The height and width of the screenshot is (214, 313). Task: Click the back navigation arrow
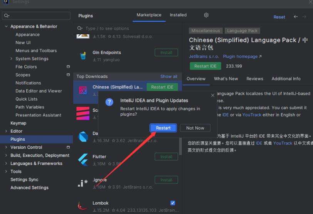(x=296, y=17)
